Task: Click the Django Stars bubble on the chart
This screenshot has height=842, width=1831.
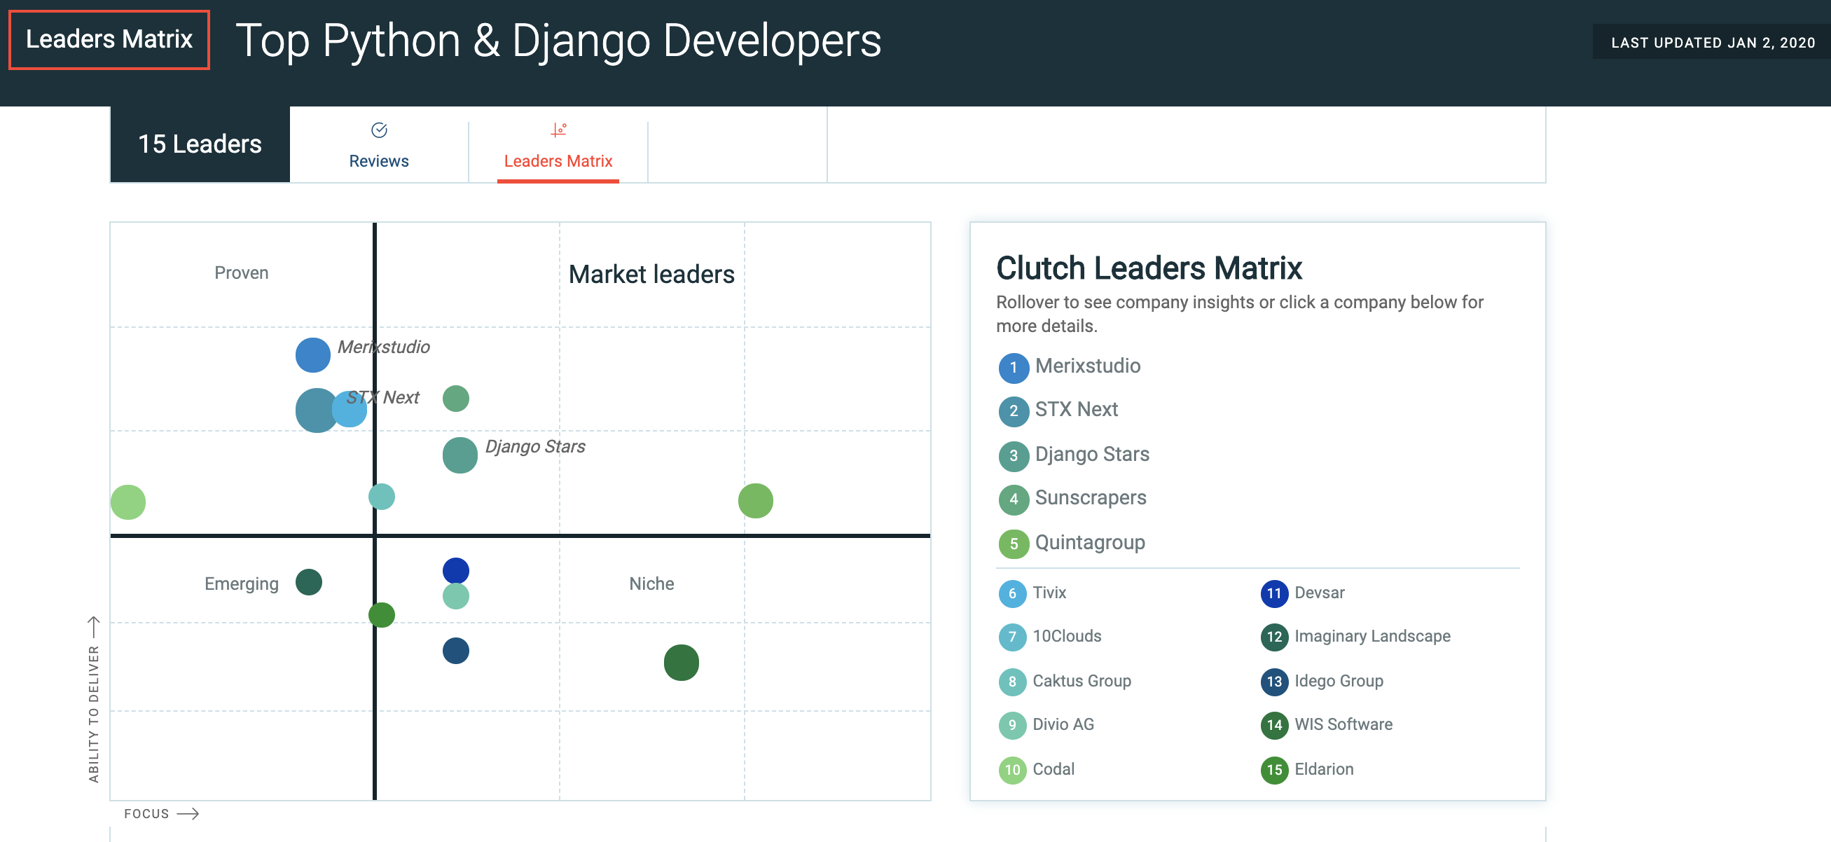Action: [x=460, y=455]
